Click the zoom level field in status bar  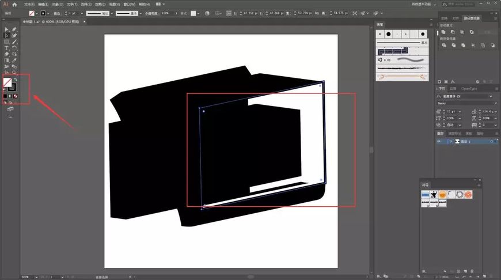click(27, 277)
